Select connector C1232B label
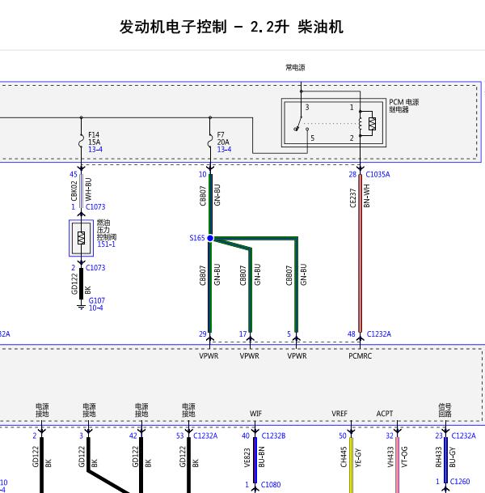 (x=273, y=436)
